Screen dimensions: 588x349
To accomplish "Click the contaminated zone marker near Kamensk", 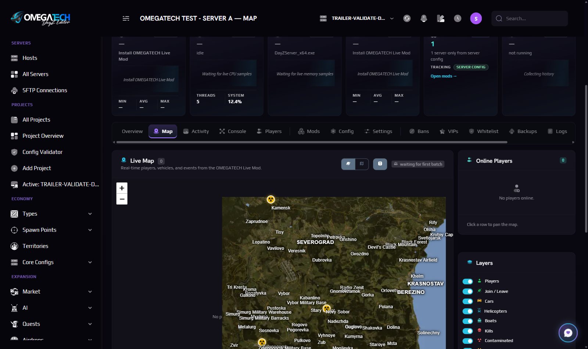I will [x=271, y=199].
